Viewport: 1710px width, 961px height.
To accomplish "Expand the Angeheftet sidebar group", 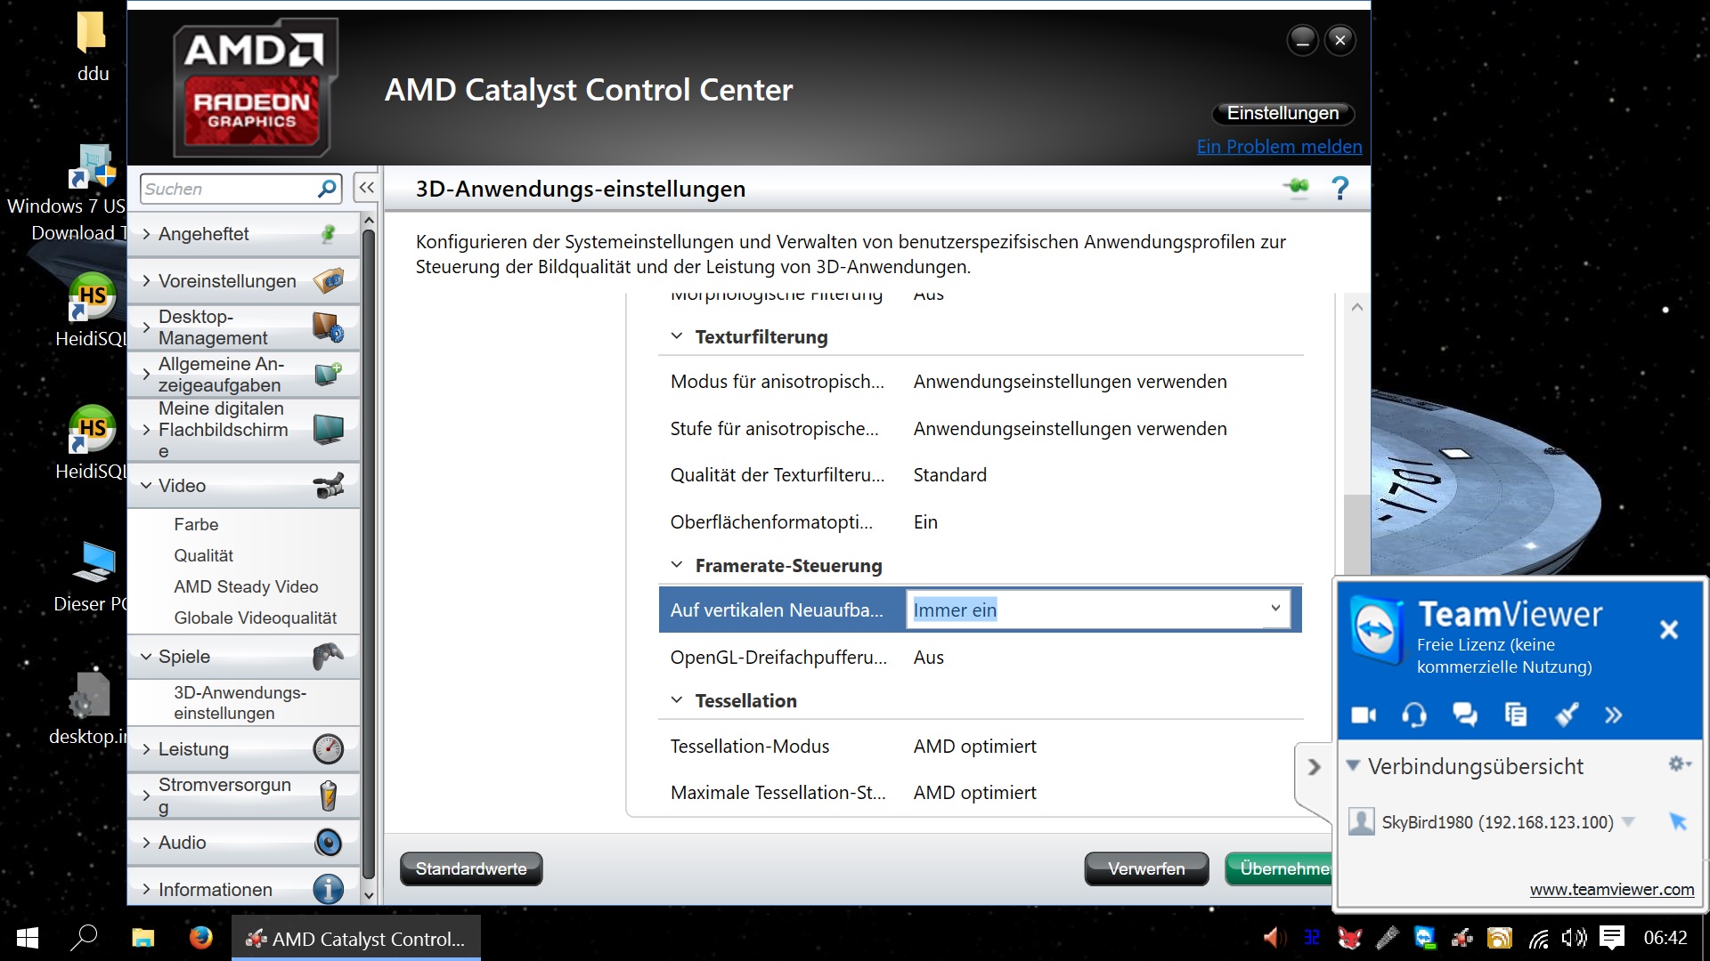I will [x=147, y=234].
